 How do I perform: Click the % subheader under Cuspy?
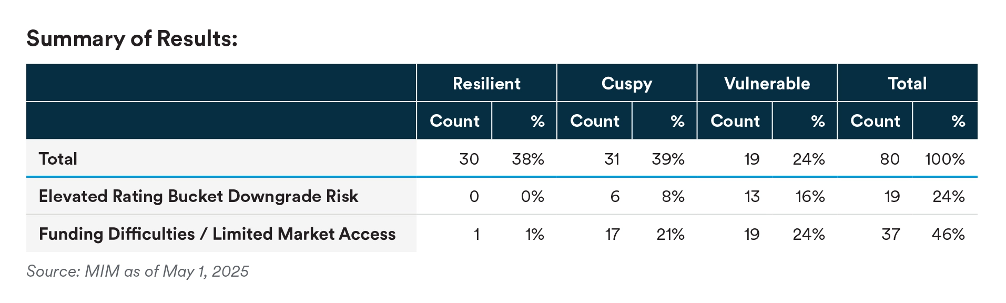pyautogui.click(x=677, y=121)
